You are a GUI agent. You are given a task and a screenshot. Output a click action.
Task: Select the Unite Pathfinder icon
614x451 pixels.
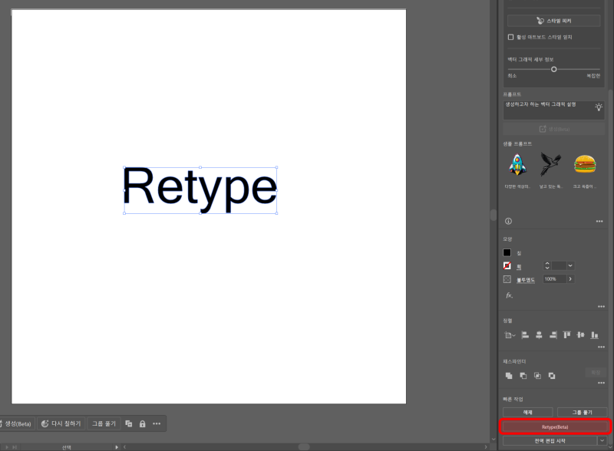(x=508, y=376)
